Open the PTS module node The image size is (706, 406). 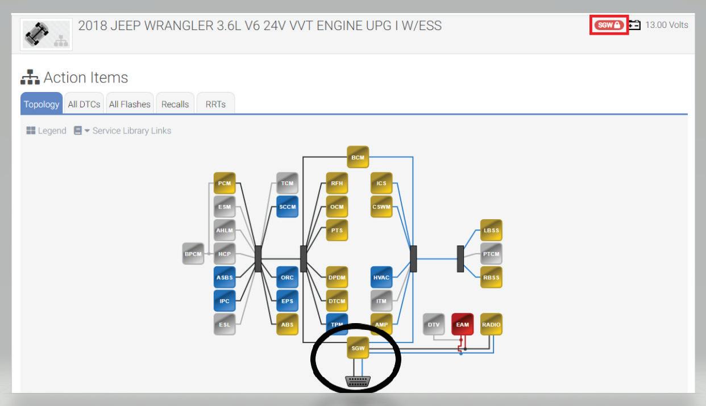(337, 231)
